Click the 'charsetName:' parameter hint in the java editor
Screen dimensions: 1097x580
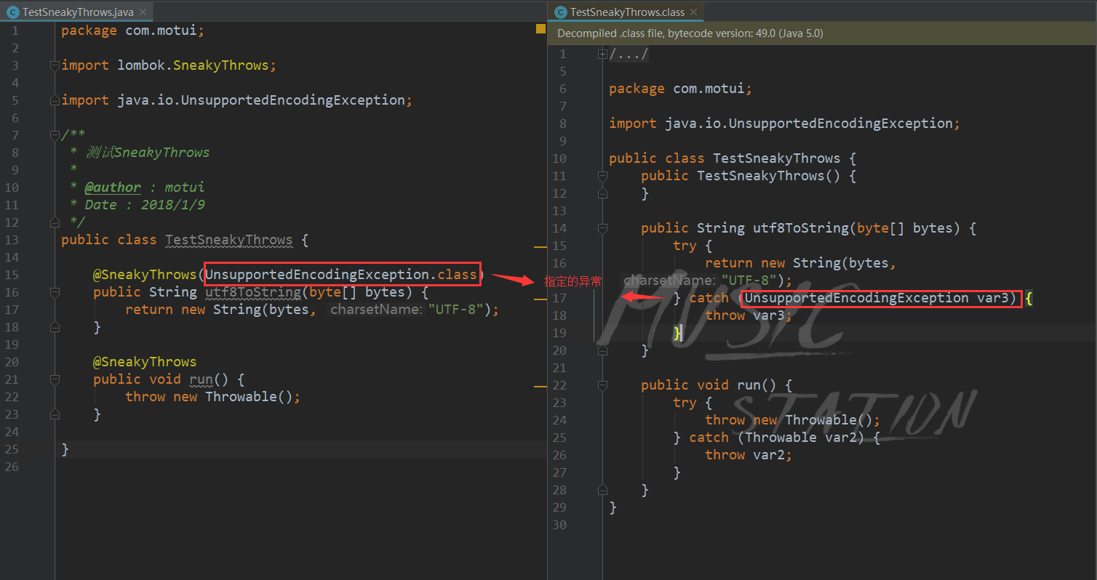[x=375, y=310]
